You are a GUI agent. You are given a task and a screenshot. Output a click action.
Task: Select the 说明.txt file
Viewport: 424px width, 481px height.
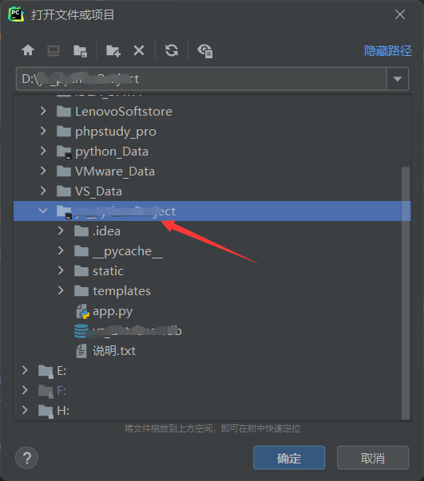(x=114, y=351)
